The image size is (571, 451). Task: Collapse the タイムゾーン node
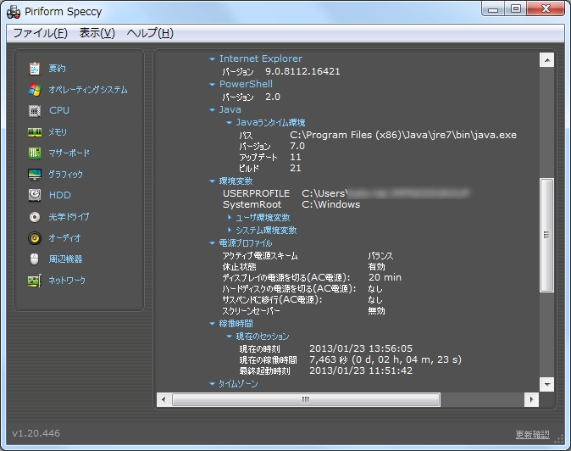point(213,384)
